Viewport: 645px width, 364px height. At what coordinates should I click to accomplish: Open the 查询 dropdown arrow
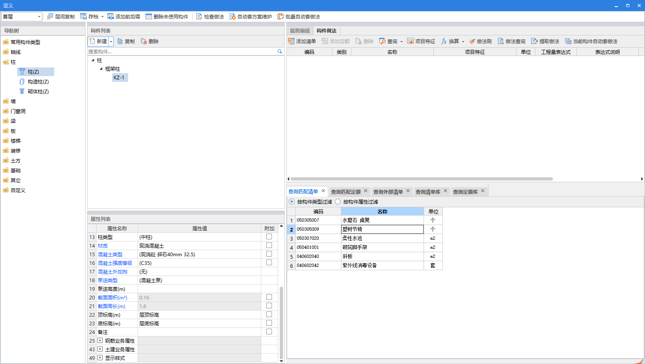point(401,42)
